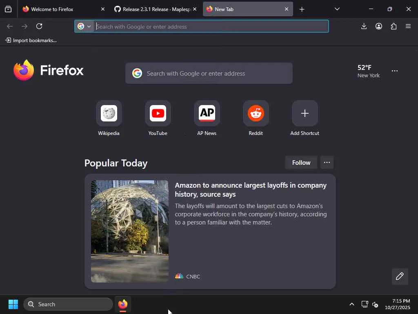Open the Firefox account icon
This screenshot has height=314, width=418.
coord(379,26)
